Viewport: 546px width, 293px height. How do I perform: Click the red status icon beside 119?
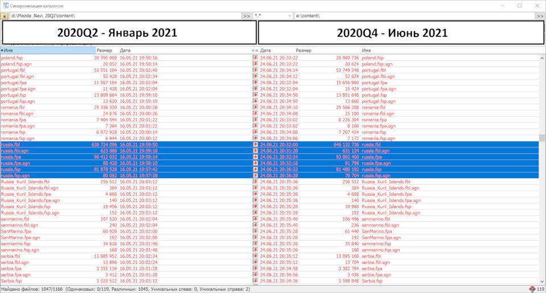[x=532, y=289]
